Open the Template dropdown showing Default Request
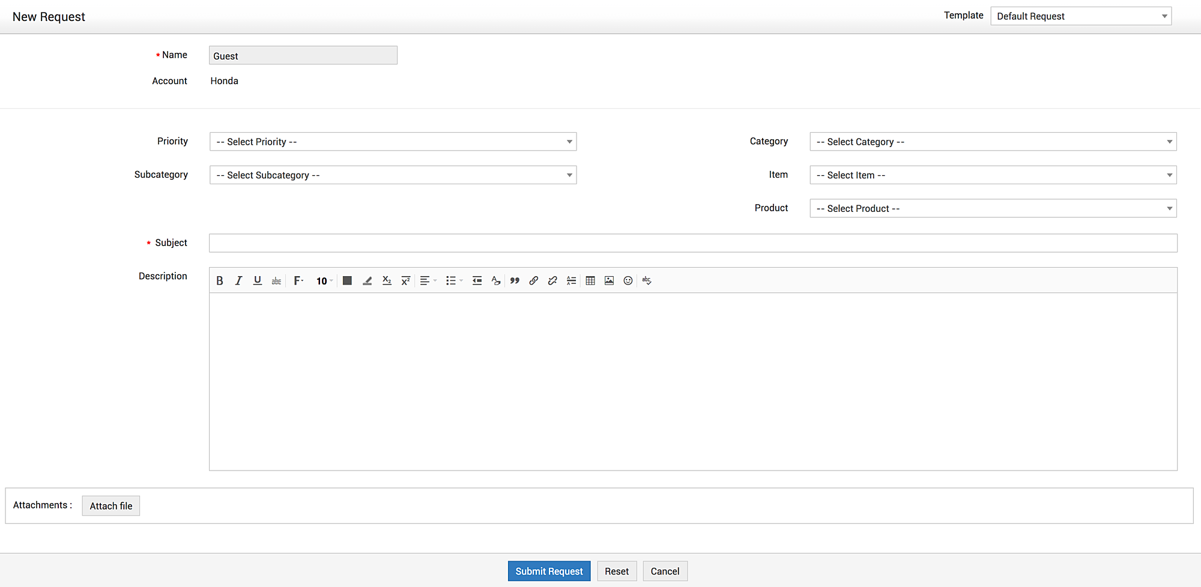The width and height of the screenshot is (1201, 587). point(1080,16)
